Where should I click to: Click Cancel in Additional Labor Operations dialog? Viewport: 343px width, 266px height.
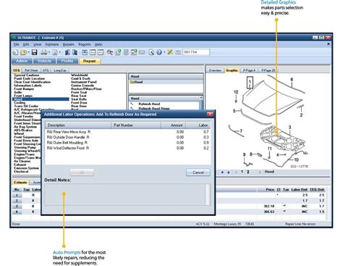[x=198, y=173]
